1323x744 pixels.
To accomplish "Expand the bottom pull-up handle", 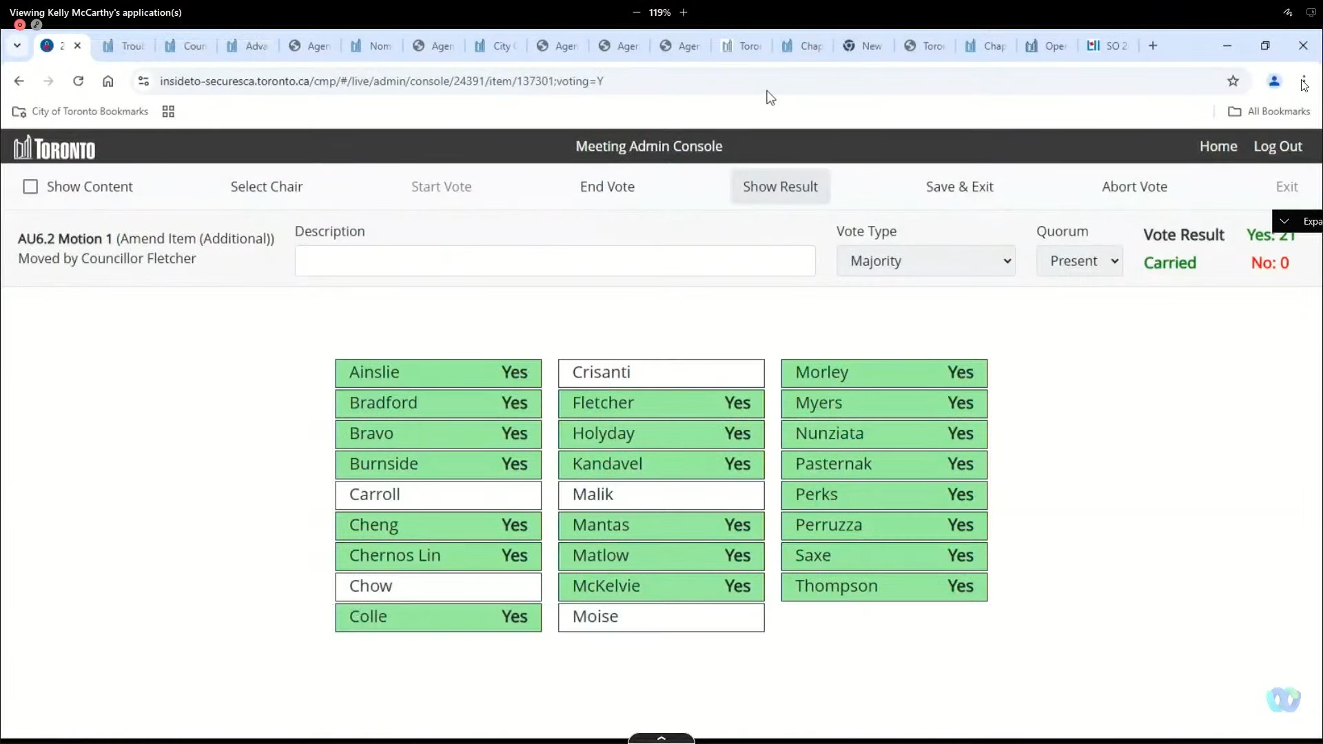I will (x=661, y=738).
